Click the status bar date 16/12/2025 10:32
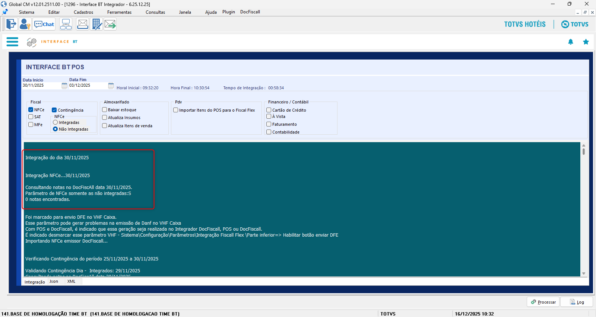596x317 pixels. (474, 314)
